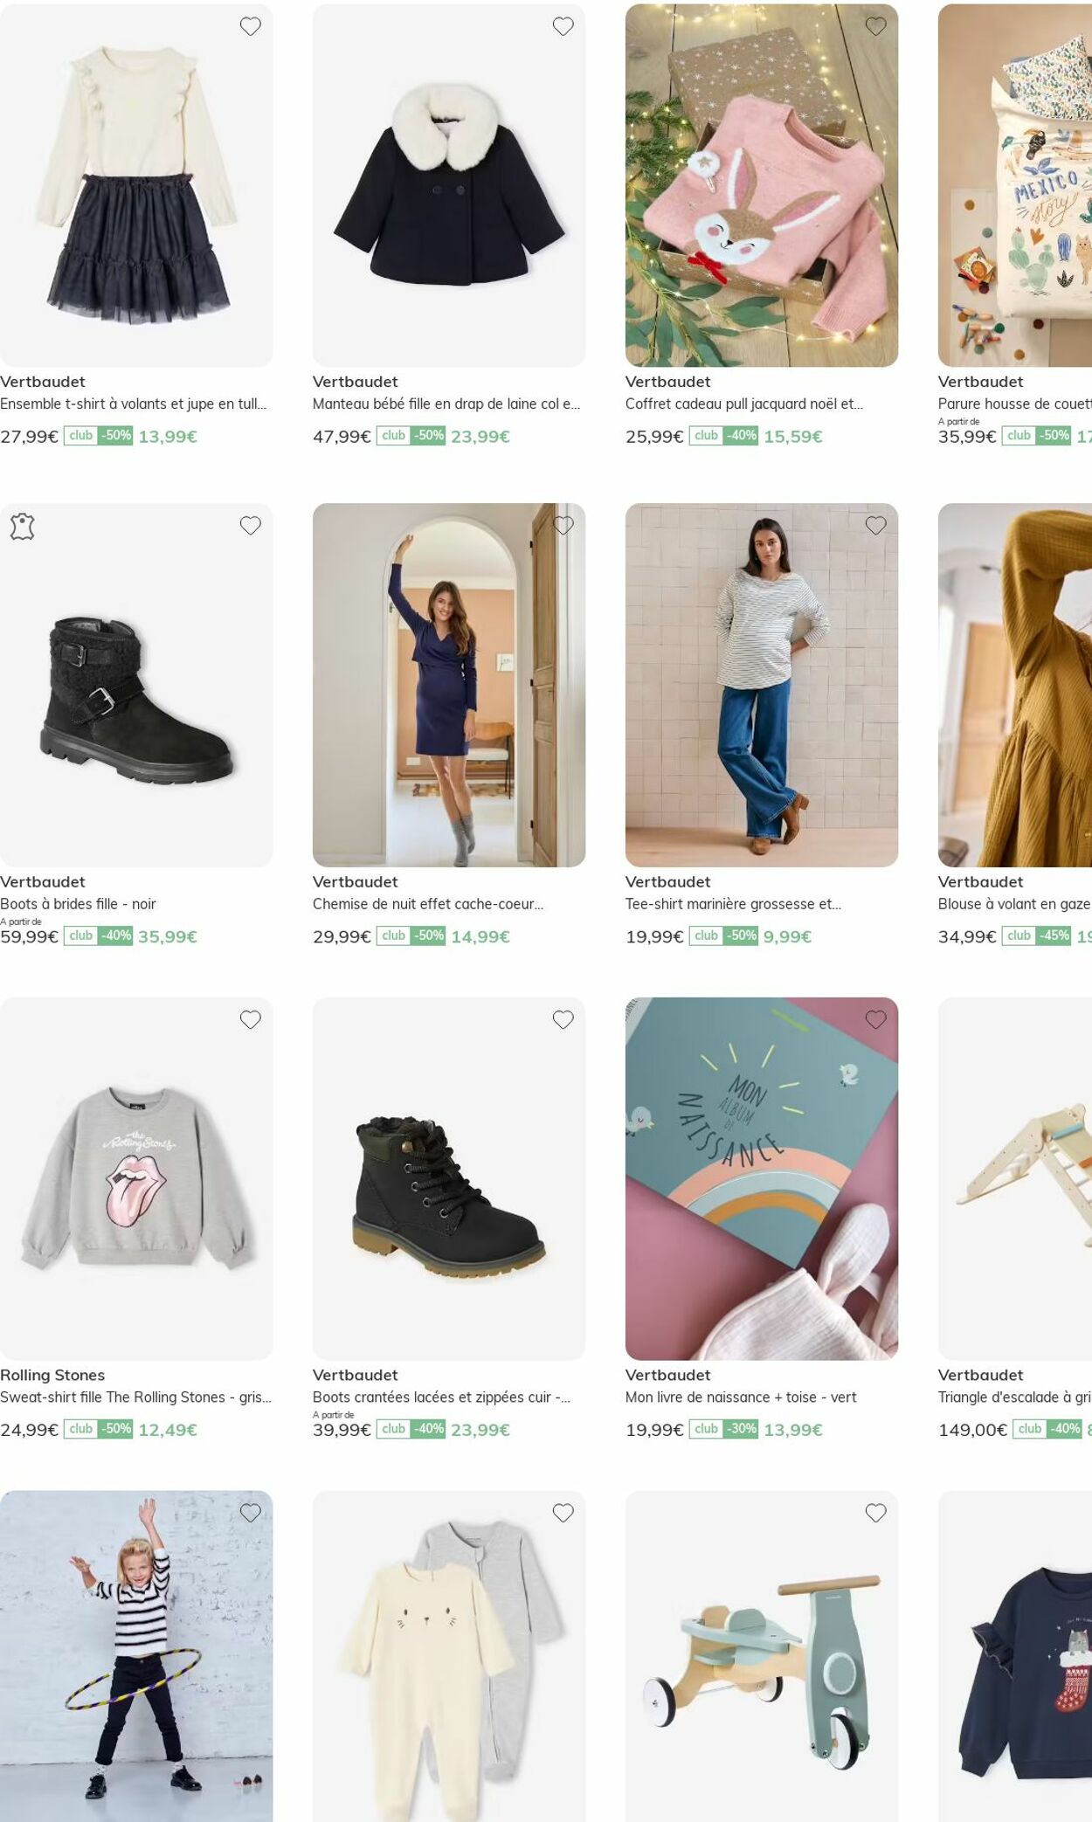Open 'Mon livre de naissance + toise' link
The width and height of the screenshot is (1092, 1822).
tap(741, 1397)
